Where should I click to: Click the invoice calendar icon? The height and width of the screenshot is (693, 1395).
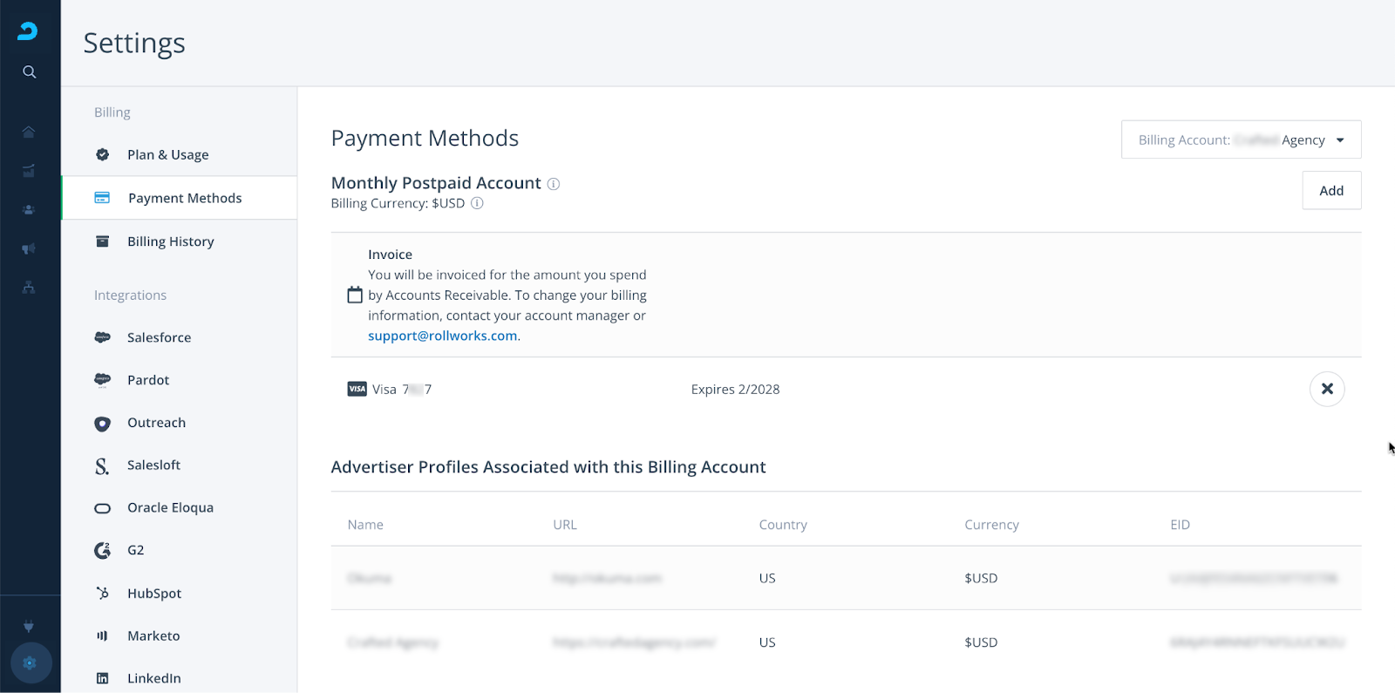coord(355,295)
